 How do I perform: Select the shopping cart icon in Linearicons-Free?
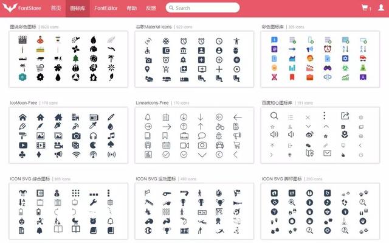point(237,145)
